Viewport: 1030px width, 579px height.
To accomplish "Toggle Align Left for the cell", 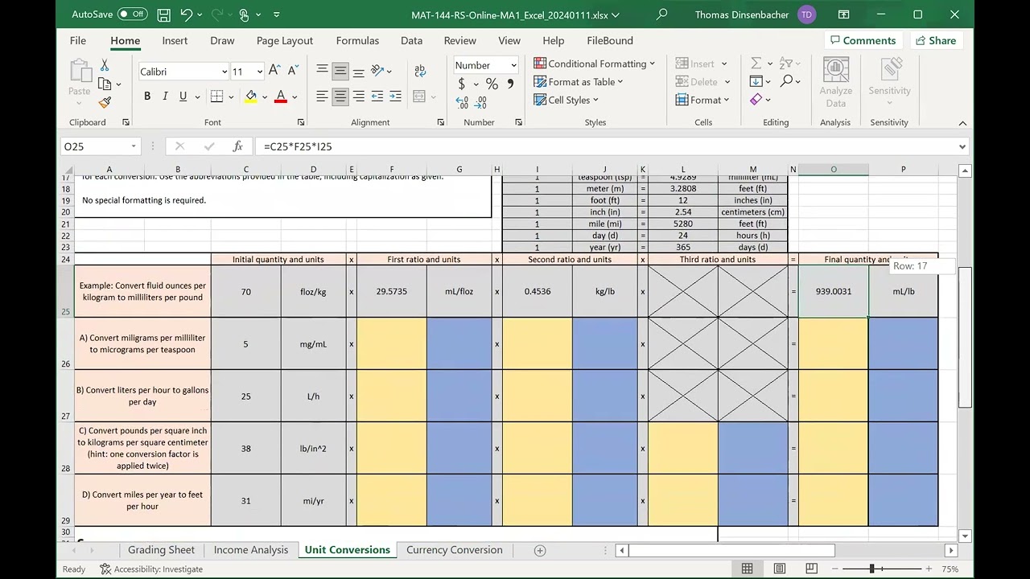I will pyautogui.click(x=322, y=96).
